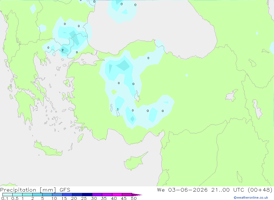The image size is (274, 200).
Task: Click the "GFS" model label
Action: pos(65,190)
